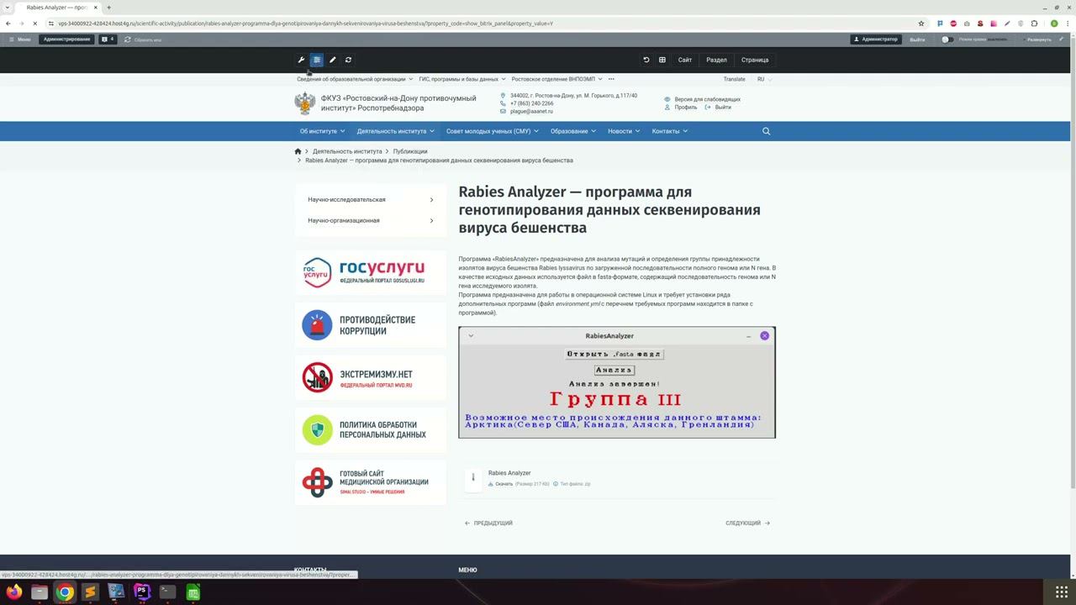The width and height of the screenshot is (1076, 605).
Task: Click the undo arrow icon beside the grid icon
Action: click(x=646, y=60)
